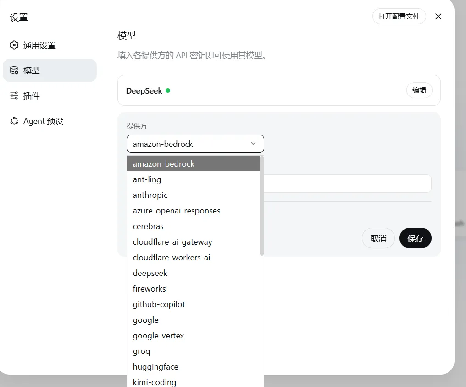Select amazon-bedrock in the dropdown list
Viewport: 466px width, 387px height.
point(194,163)
